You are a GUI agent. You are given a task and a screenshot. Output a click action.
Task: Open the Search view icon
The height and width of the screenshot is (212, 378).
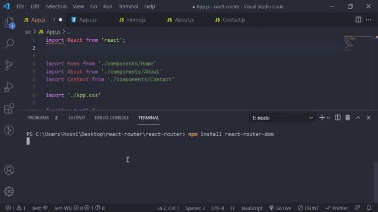[9, 44]
